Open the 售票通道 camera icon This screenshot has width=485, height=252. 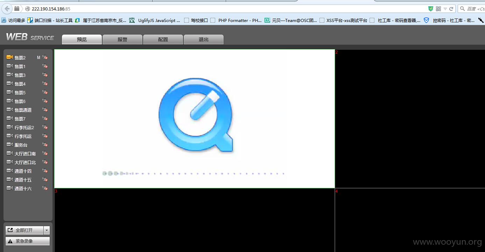pos(9,110)
